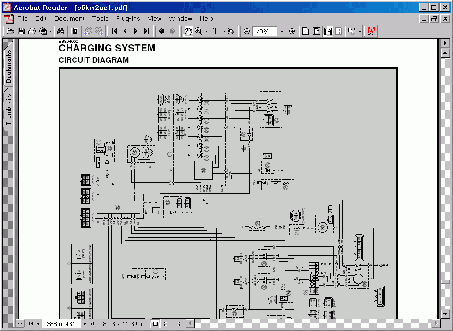Open the zoom percentage dropdown arrow
The height and width of the screenshot is (331, 453).
(282, 31)
